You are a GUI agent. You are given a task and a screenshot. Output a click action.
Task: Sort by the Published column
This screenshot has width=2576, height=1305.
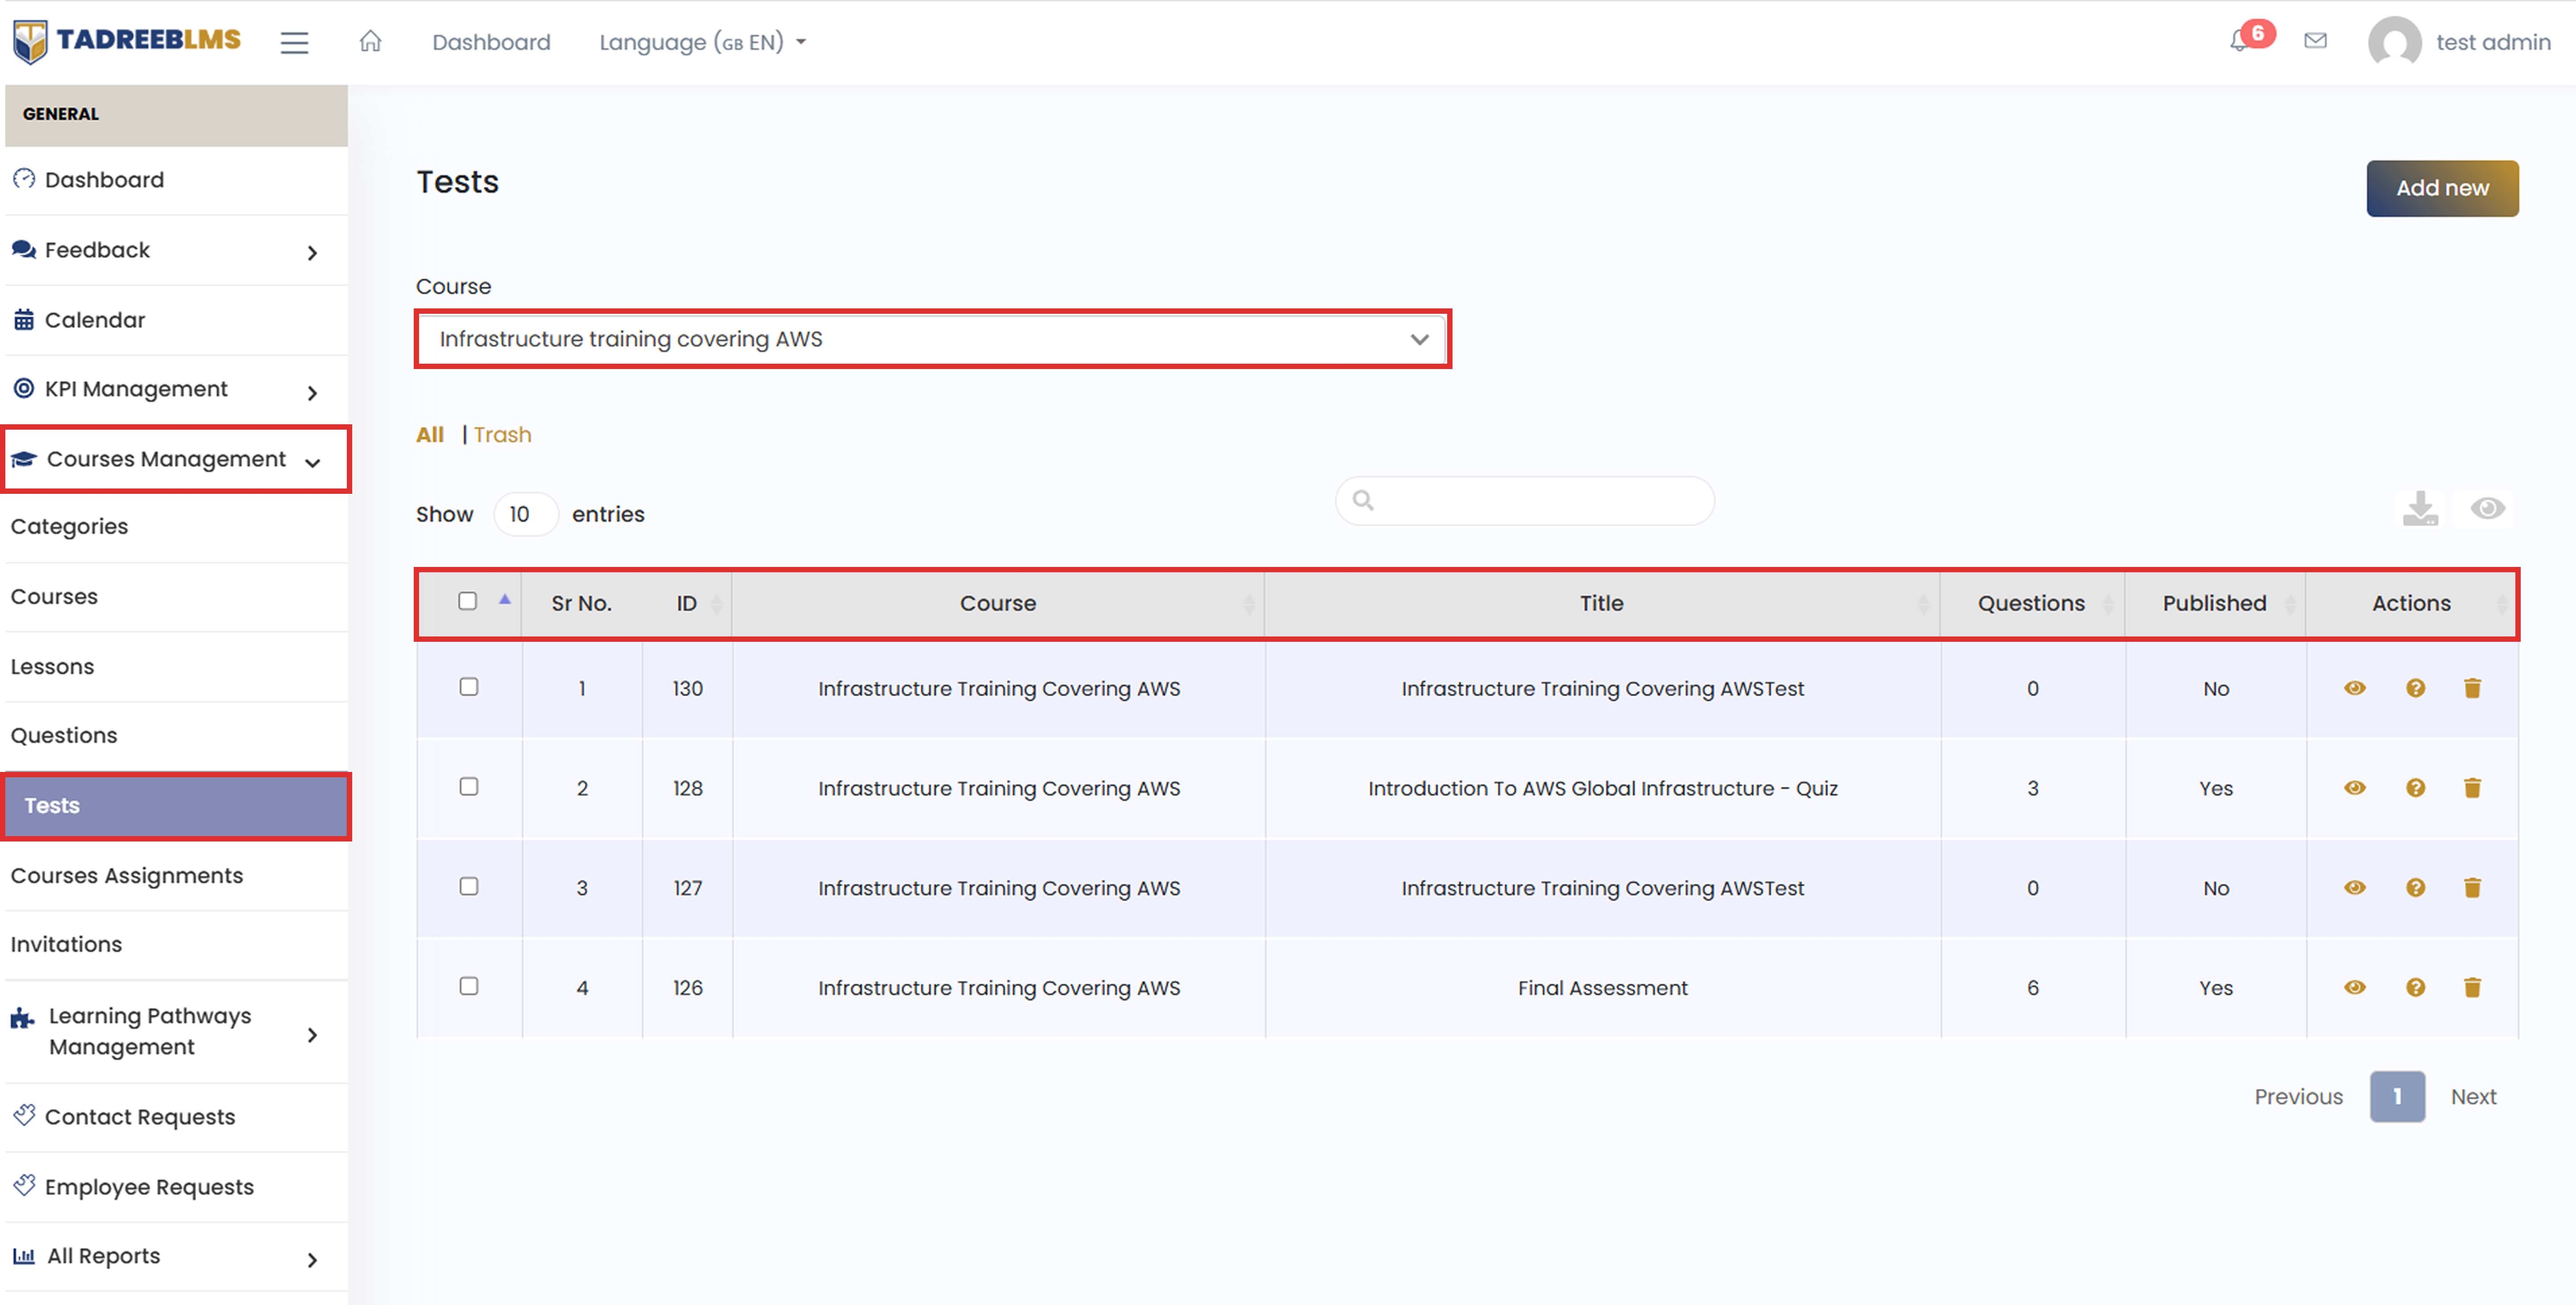tap(2215, 603)
